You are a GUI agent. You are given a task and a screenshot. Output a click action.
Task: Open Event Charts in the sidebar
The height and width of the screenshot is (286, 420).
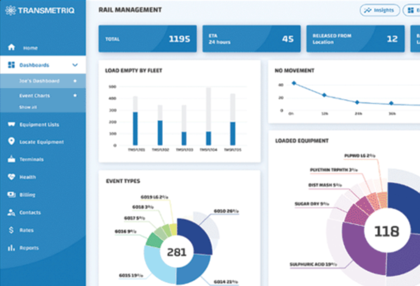point(34,96)
